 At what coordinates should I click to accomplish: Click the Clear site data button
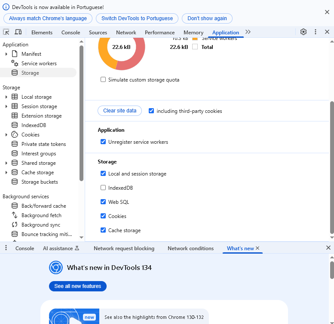tap(120, 111)
